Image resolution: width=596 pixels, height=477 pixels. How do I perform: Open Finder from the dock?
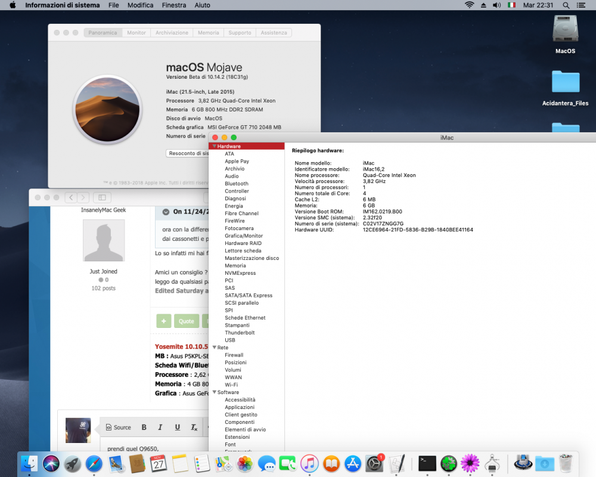tap(29, 463)
